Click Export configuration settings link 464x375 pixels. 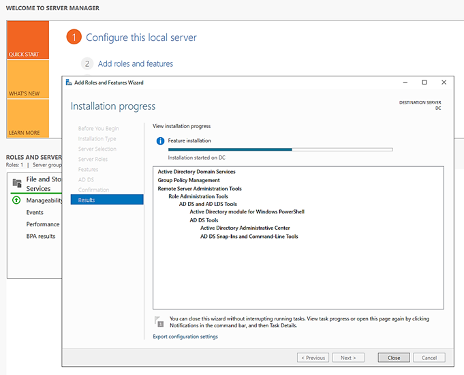pos(185,337)
